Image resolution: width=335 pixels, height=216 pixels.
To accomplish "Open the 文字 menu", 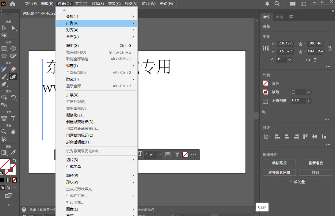I will click(x=81, y=3).
